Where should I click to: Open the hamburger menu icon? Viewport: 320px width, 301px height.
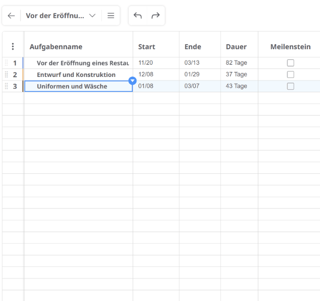[x=111, y=16]
